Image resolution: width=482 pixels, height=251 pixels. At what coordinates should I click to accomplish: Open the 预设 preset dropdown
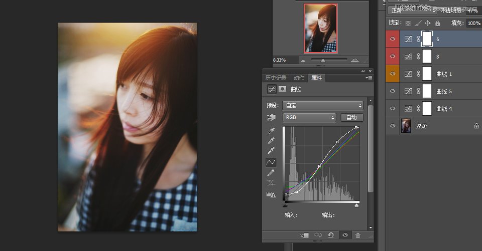[x=323, y=106]
